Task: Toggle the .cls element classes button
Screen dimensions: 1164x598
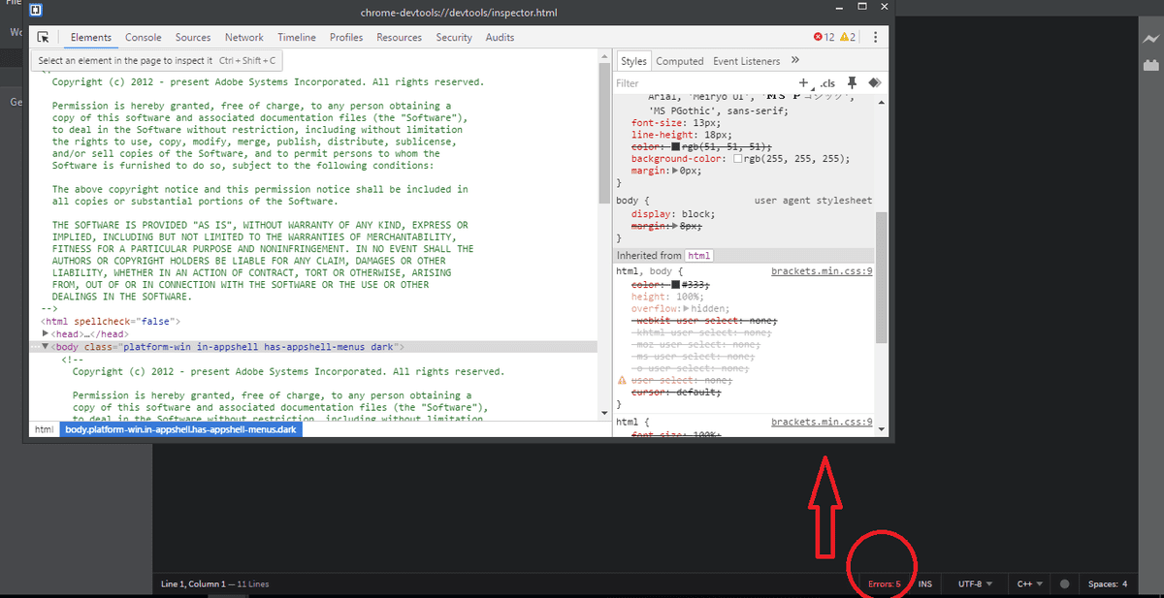Action: 827,83
